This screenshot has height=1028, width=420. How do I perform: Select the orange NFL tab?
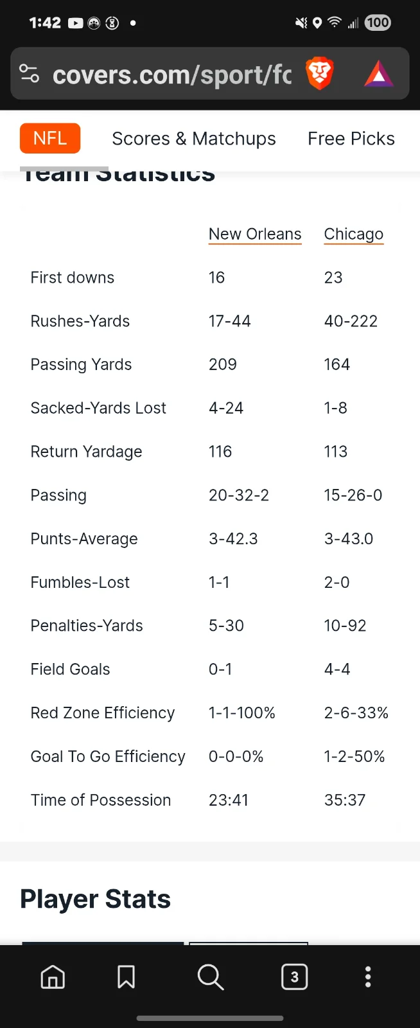coord(50,138)
